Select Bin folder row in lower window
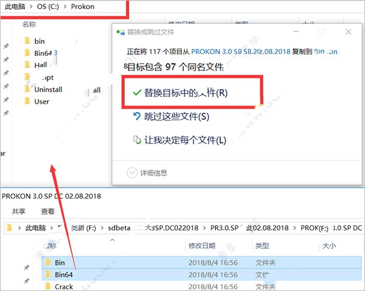 pyautogui.click(x=201, y=262)
